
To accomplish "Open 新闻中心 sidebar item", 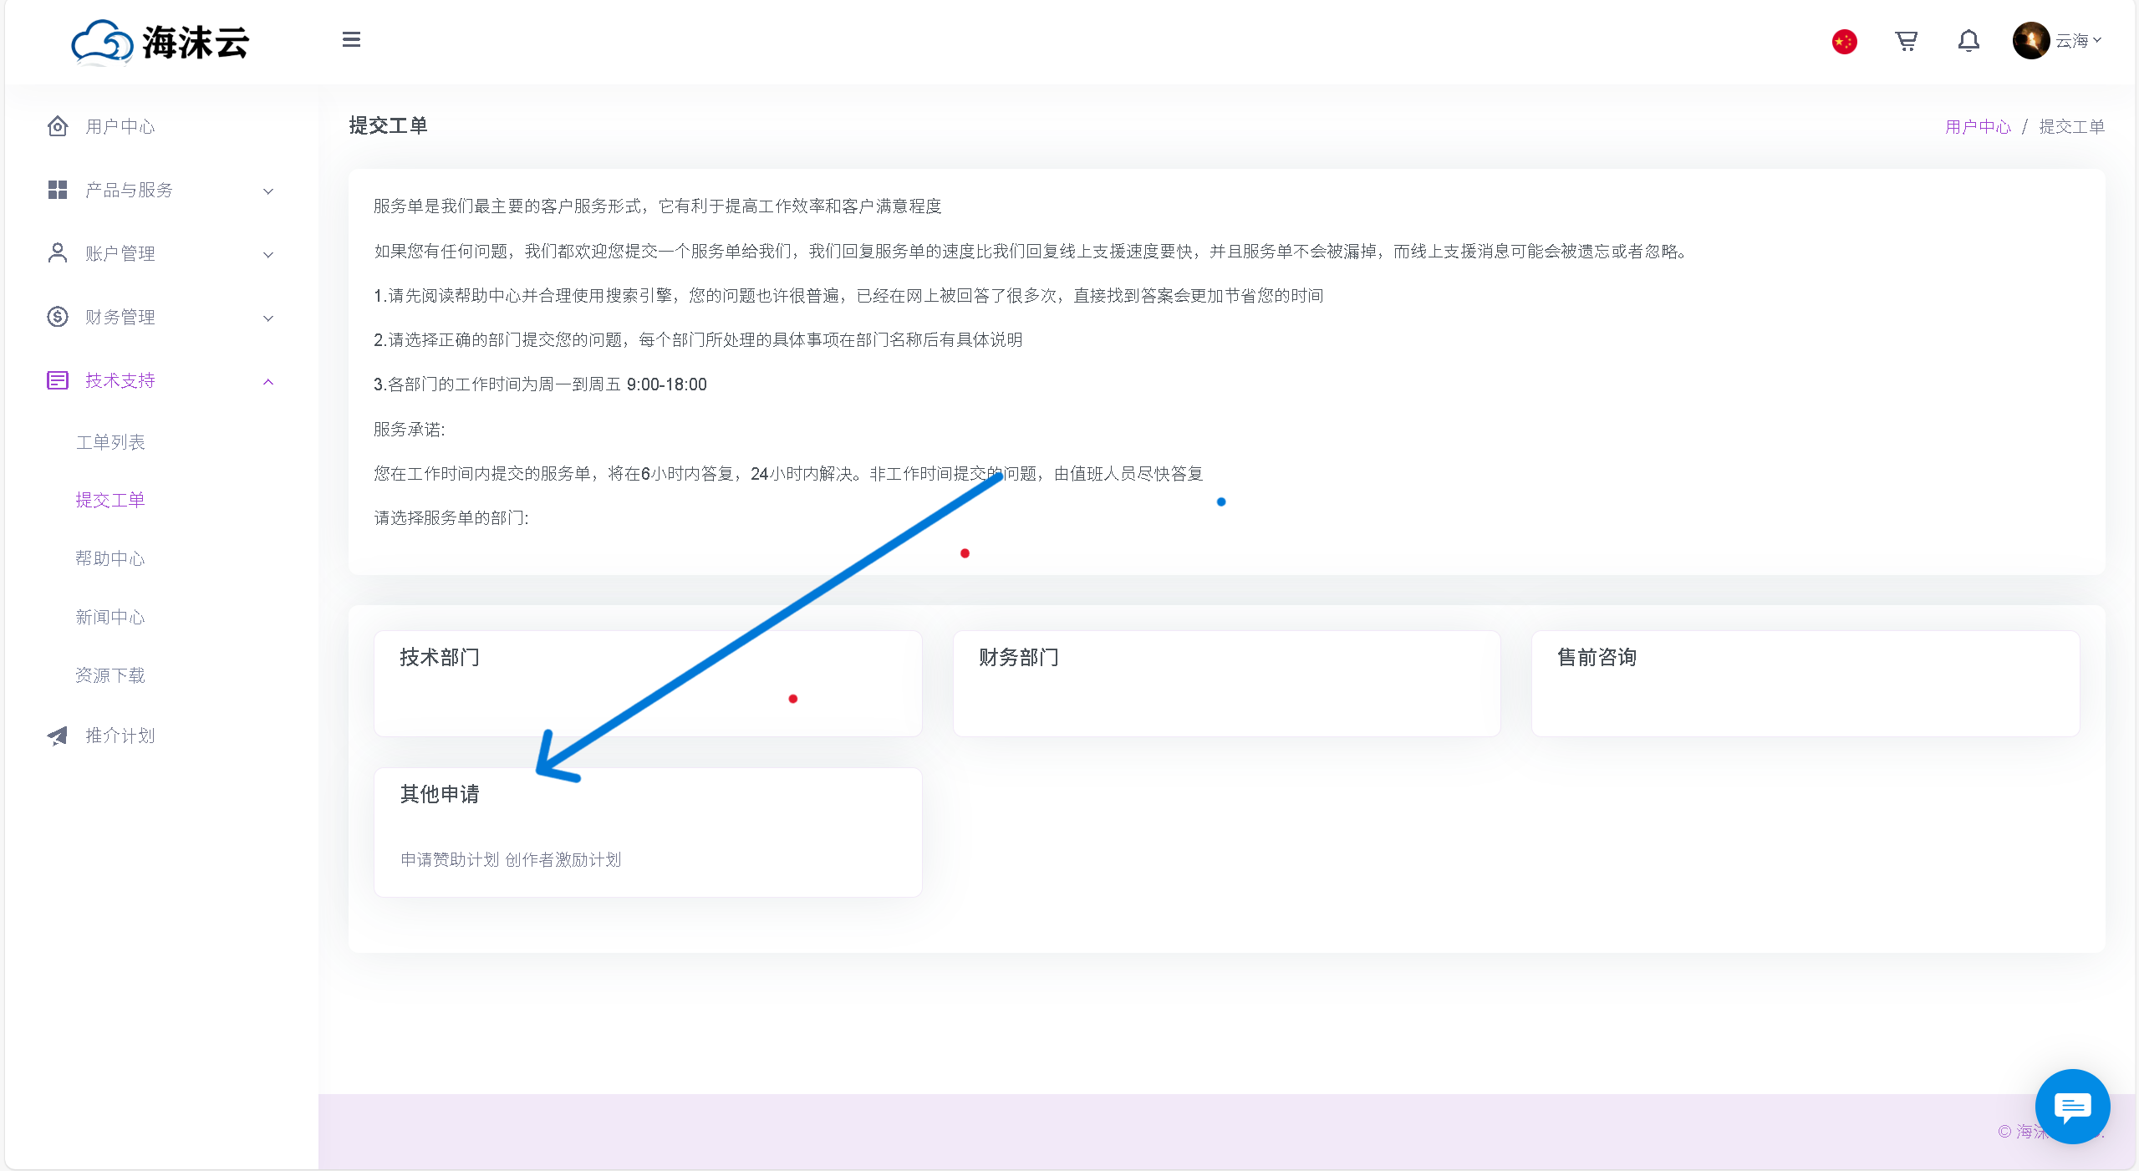I will point(110,617).
